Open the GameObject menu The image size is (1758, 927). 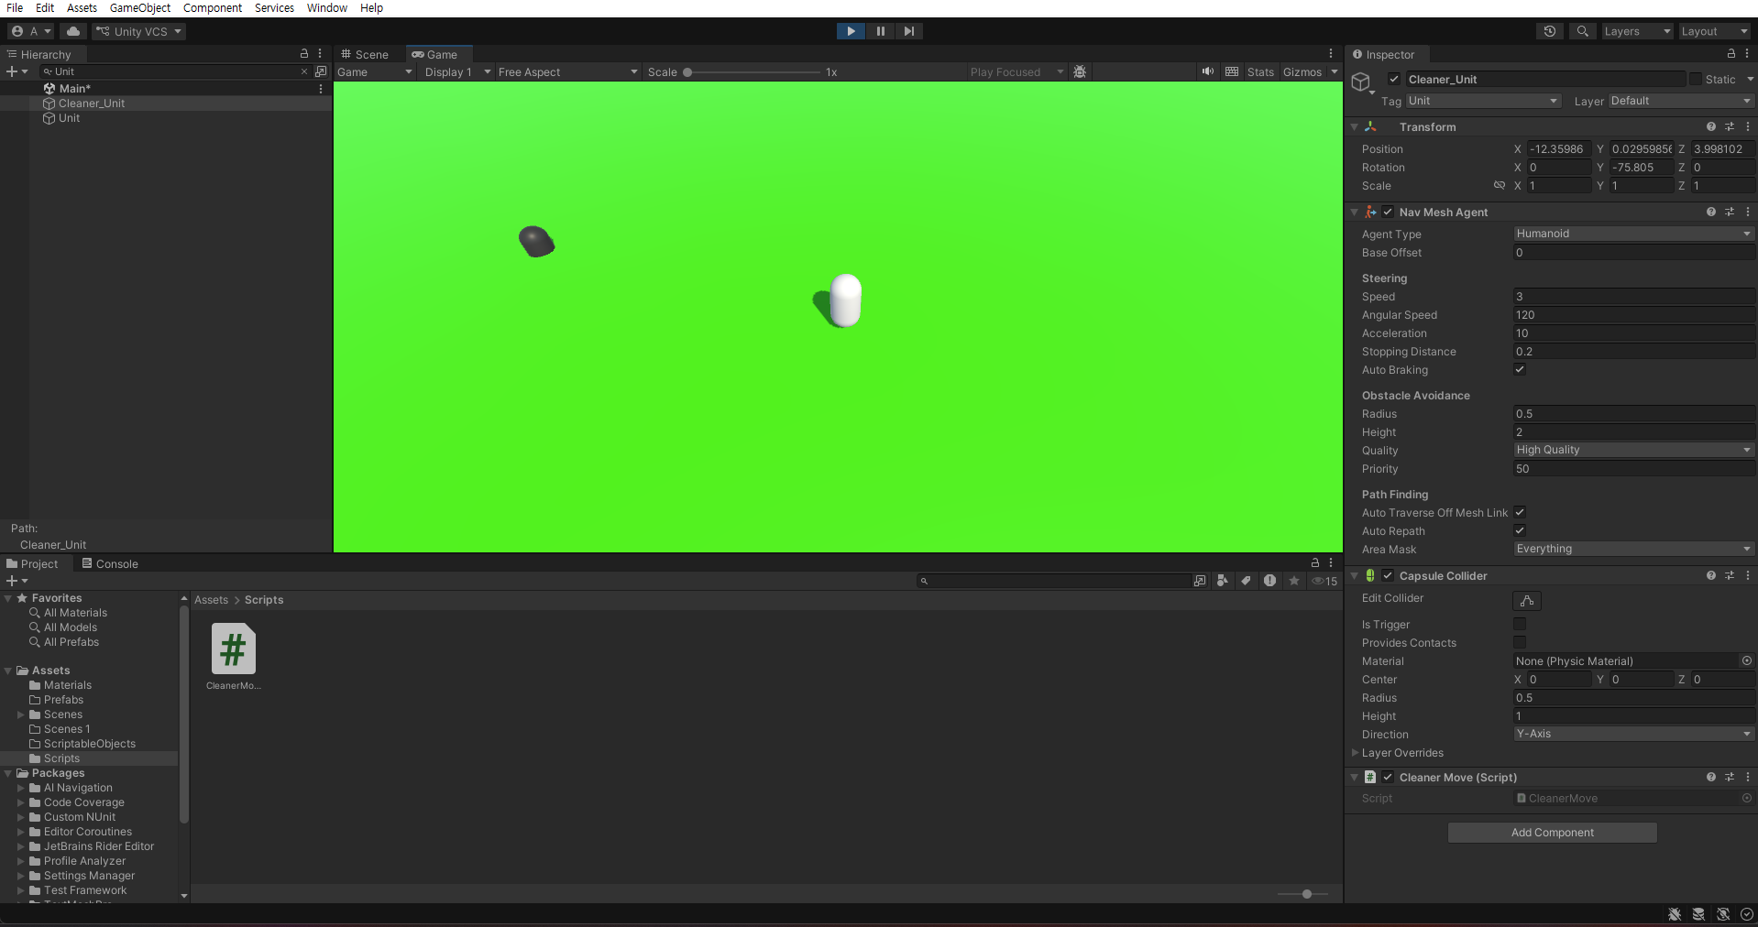pyautogui.click(x=139, y=8)
